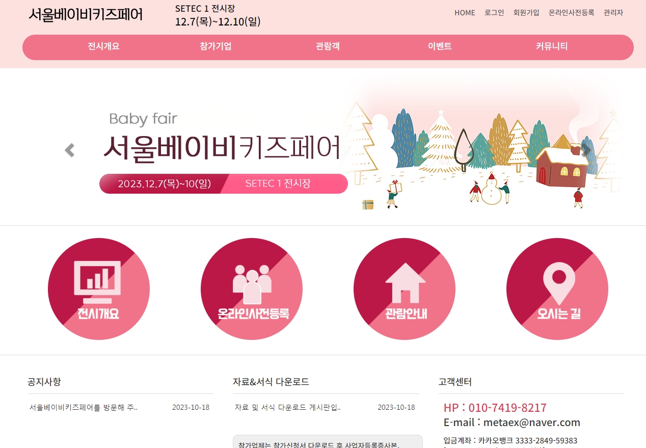Open the 전시개요 circle icon
646x448 pixels.
tap(99, 289)
